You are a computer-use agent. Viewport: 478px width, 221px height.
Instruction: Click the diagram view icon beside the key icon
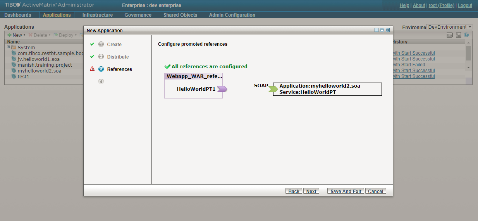(x=459, y=35)
